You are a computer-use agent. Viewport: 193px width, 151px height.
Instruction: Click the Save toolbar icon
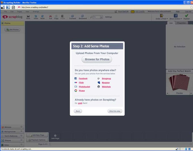[28, 16]
